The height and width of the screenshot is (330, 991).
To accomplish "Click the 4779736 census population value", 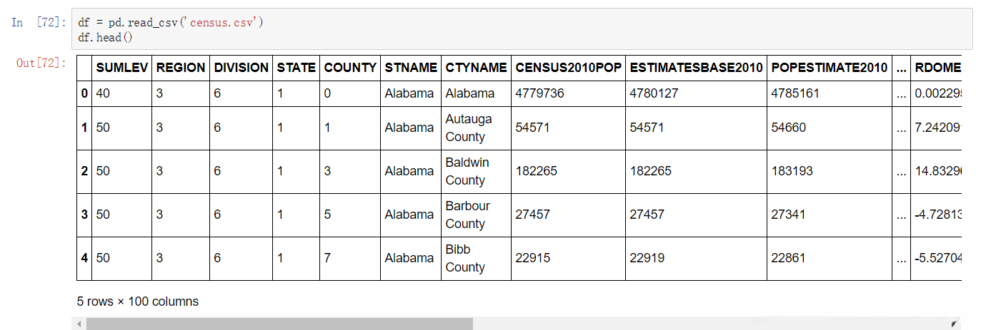I will point(539,93).
